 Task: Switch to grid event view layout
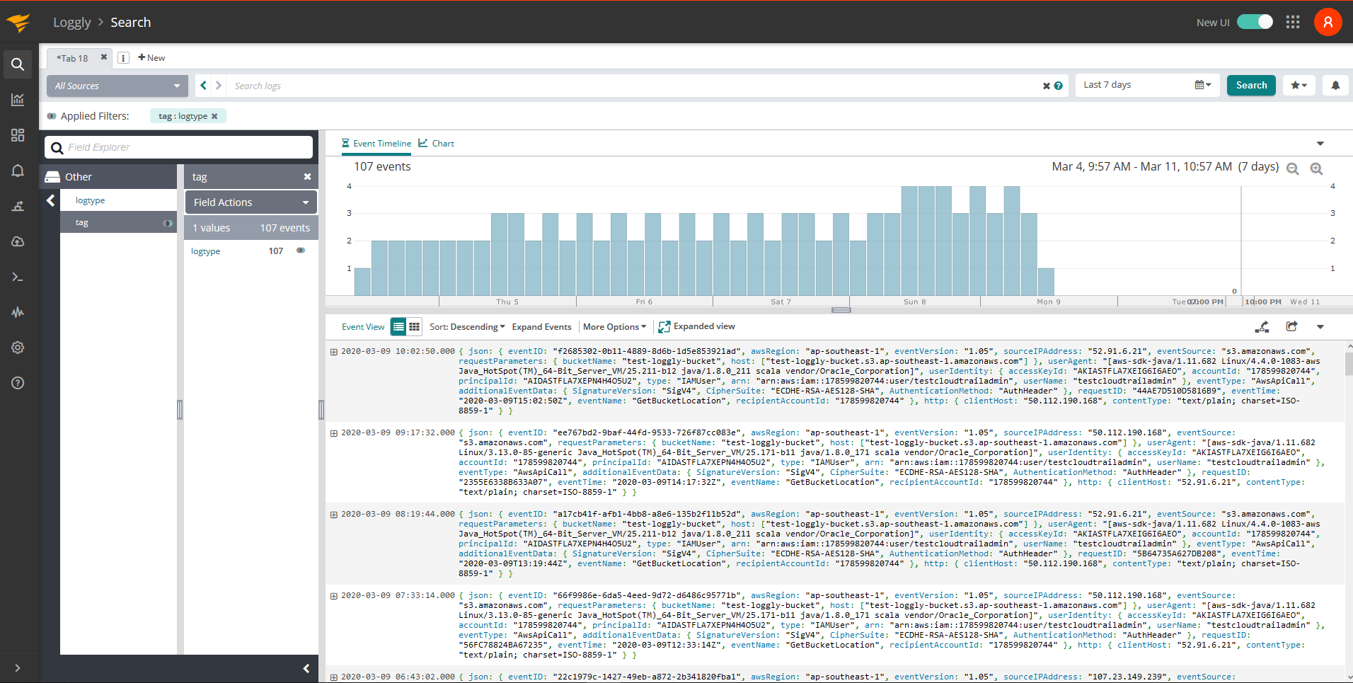pos(414,326)
